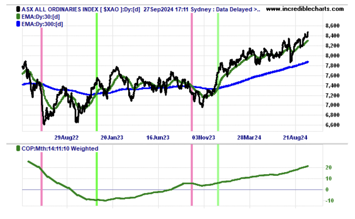Click the 29Aug22 date on time axis
The image size is (355, 219).
pyautogui.click(x=66, y=137)
